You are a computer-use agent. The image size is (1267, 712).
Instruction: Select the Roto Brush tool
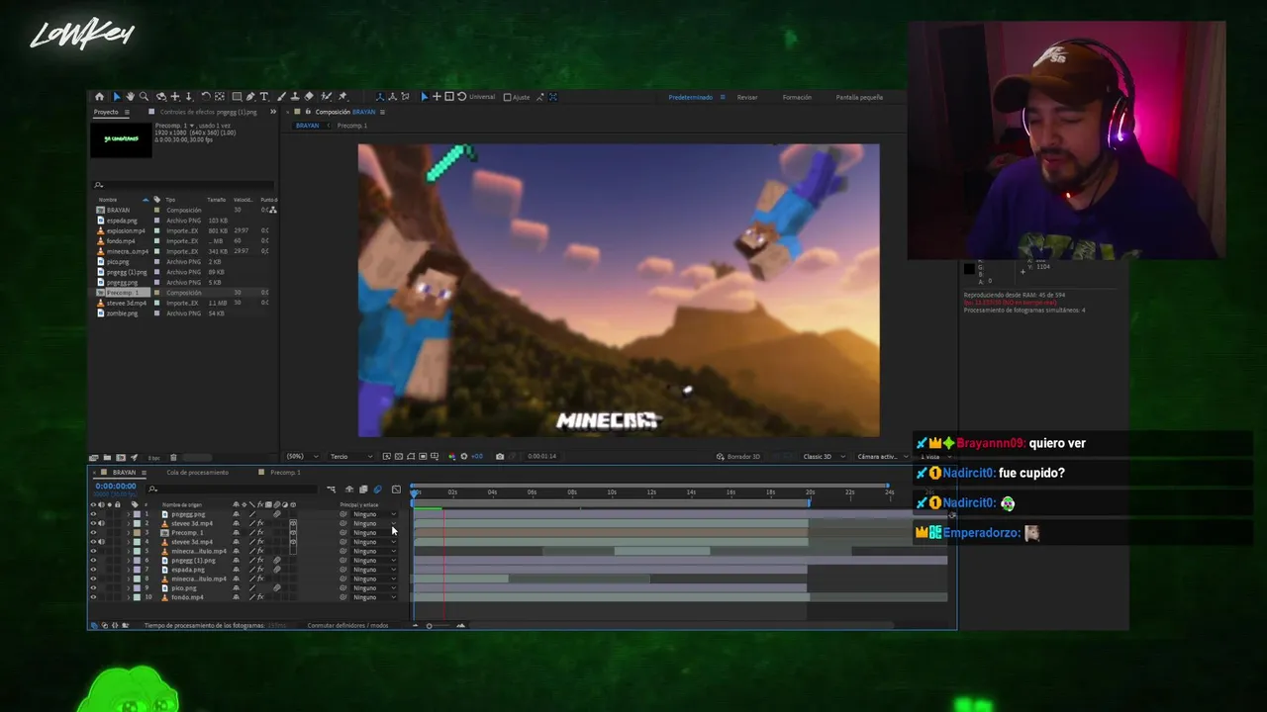click(326, 97)
